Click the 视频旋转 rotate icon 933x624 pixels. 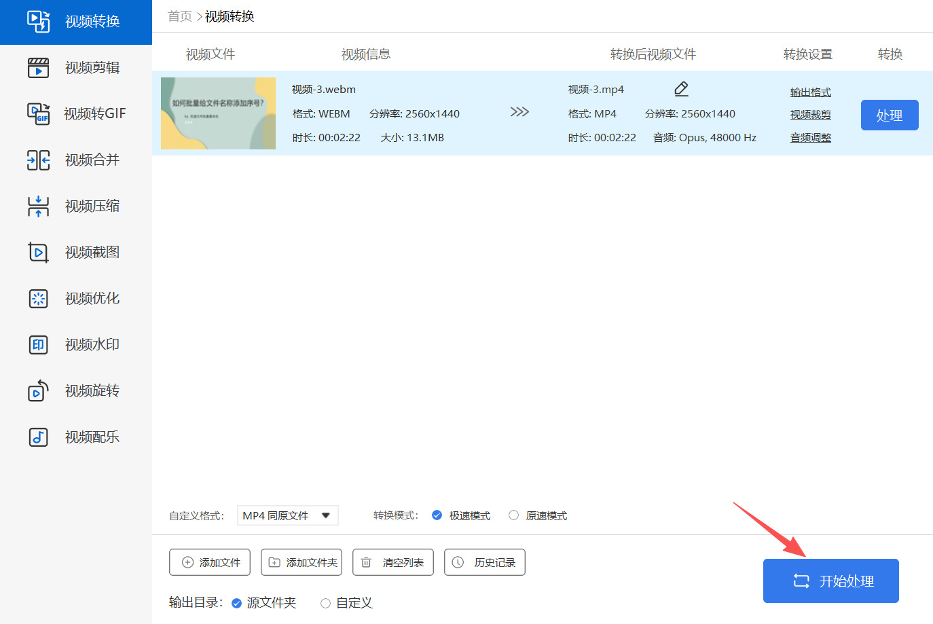point(39,390)
